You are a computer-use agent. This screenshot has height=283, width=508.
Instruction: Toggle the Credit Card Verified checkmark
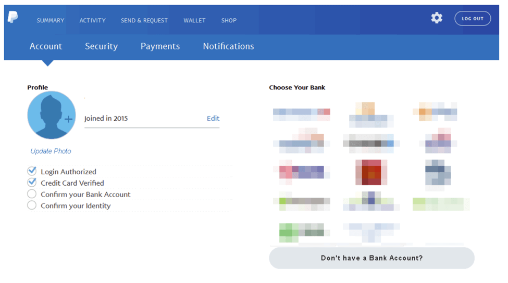(x=32, y=182)
